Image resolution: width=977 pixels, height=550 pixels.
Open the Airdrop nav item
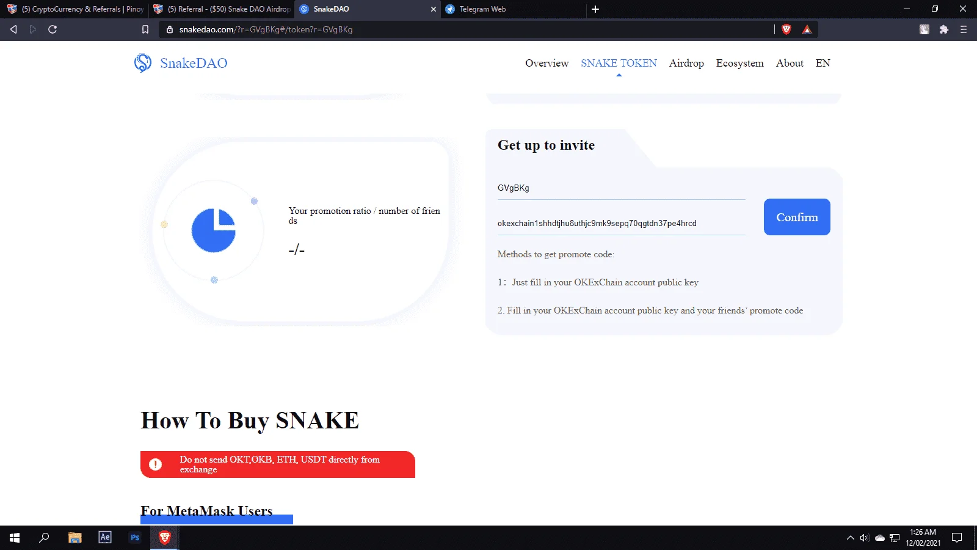point(686,63)
